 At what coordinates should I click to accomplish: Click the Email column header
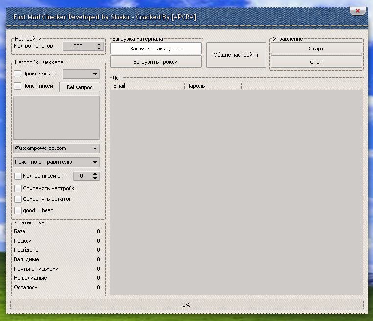(x=147, y=86)
